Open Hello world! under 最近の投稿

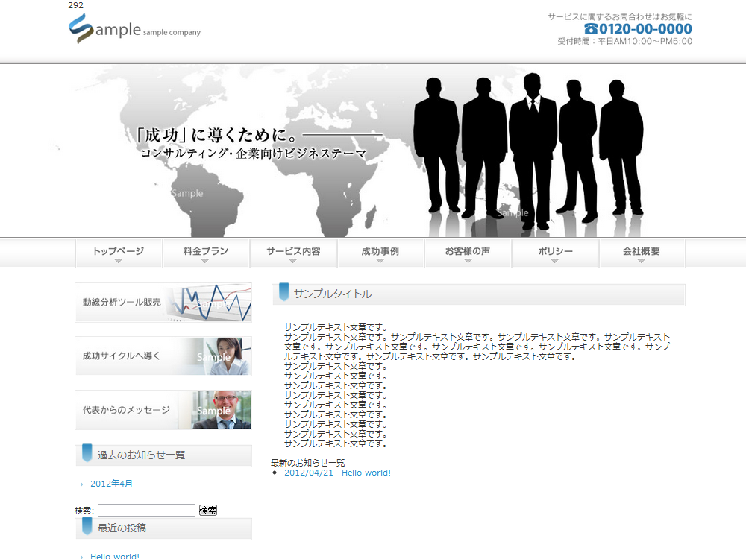pyautogui.click(x=115, y=556)
